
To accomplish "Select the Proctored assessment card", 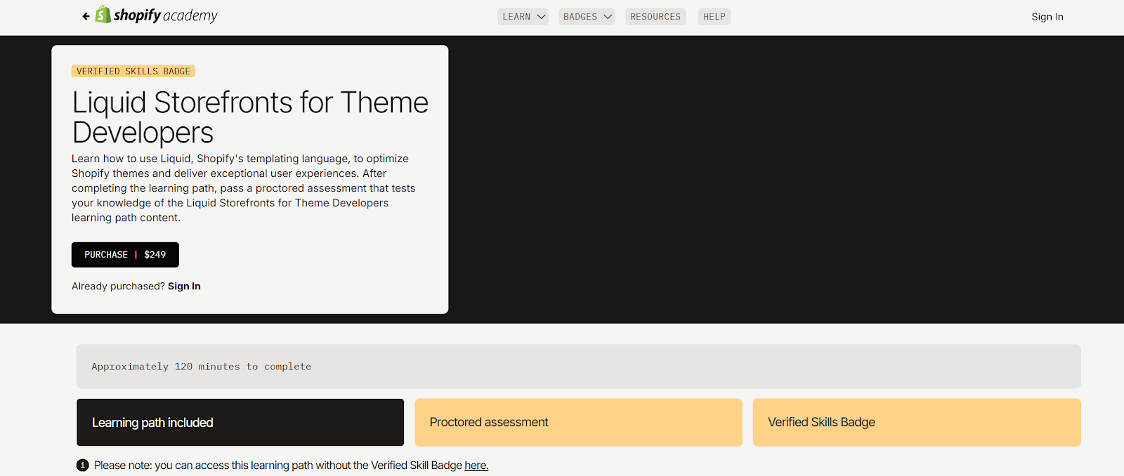I will coord(578,423).
